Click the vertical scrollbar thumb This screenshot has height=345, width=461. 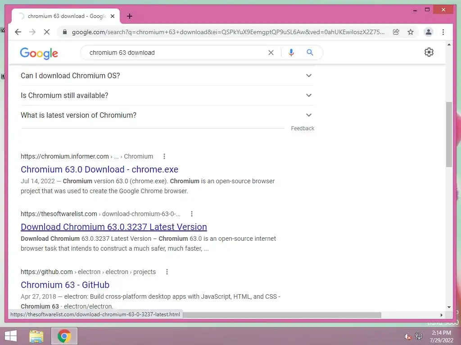449,134
